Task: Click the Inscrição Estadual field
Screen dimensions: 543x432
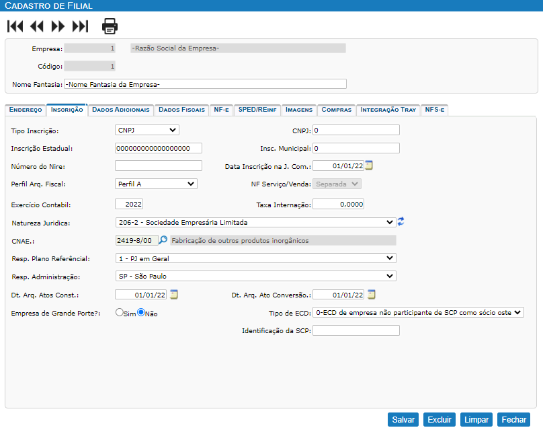Action: 159,148
